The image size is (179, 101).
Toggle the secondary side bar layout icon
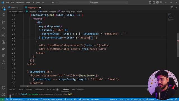click(157, 3)
